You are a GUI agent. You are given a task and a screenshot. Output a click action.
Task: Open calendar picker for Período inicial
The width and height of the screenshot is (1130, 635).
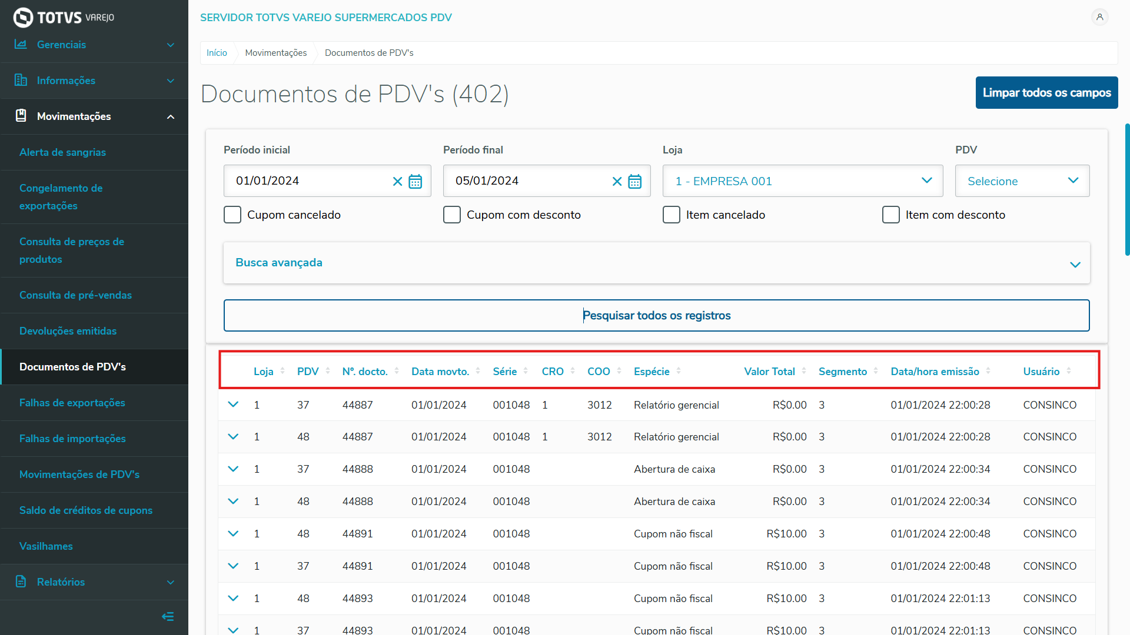[416, 181]
